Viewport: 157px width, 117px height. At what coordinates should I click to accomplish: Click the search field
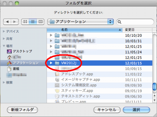click(135, 22)
